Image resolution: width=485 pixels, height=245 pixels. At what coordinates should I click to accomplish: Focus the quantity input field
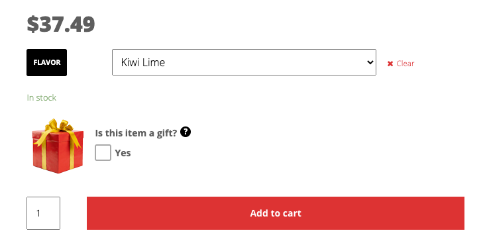pos(43,213)
